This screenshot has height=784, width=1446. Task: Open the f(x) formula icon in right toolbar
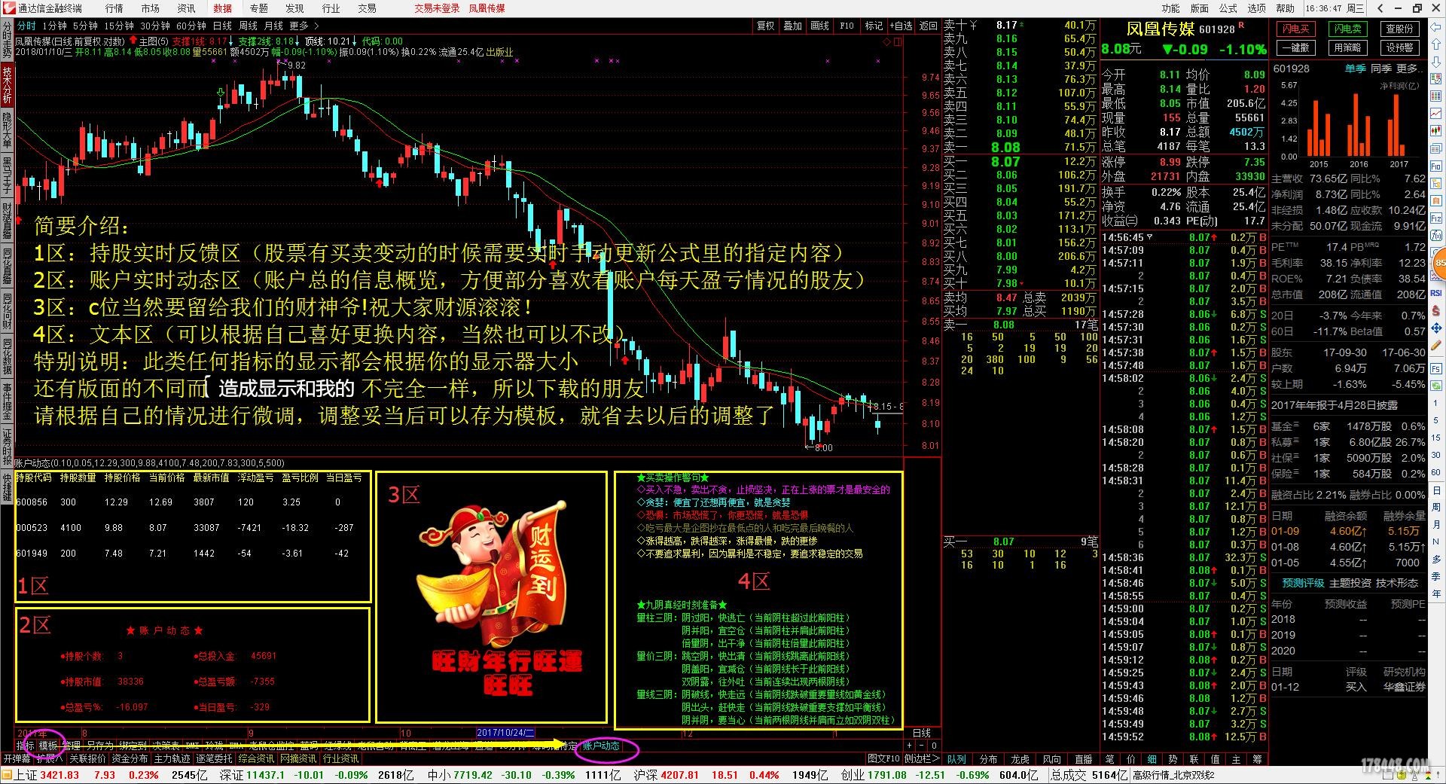tap(1436, 236)
